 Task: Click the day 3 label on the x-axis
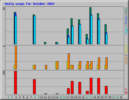pyautogui.click(x=16, y=97)
